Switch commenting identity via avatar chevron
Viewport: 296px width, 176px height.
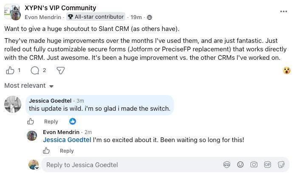tap(37, 168)
